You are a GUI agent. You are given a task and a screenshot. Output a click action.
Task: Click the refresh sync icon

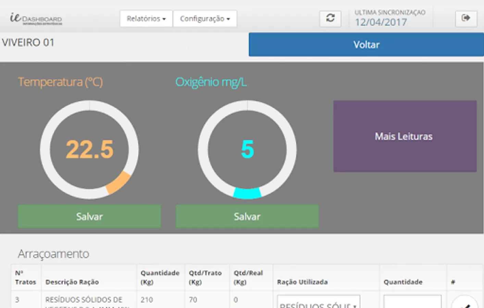[330, 18]
